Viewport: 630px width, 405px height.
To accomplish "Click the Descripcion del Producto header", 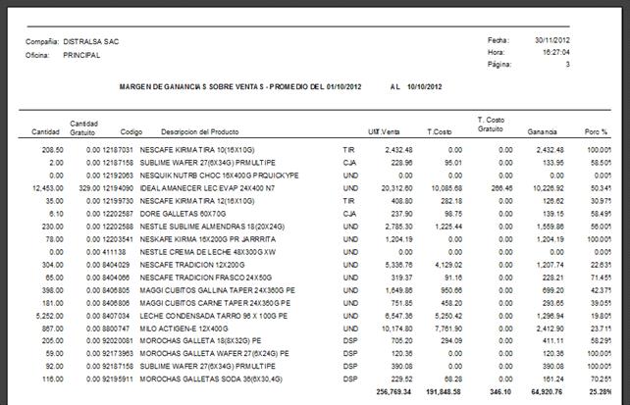I will [199, 132].
